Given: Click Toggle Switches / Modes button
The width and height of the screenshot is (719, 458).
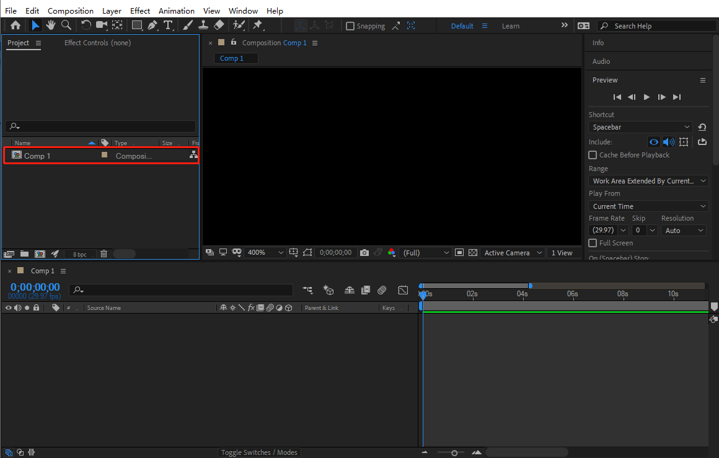Looking at the screenshot, I should pos(259,452).
